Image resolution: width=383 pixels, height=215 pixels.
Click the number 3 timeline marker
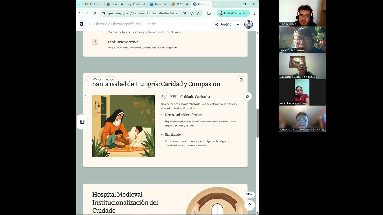(95, 42)
